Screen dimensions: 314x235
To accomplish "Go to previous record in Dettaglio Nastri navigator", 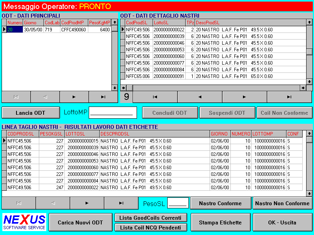I will 200,97.
